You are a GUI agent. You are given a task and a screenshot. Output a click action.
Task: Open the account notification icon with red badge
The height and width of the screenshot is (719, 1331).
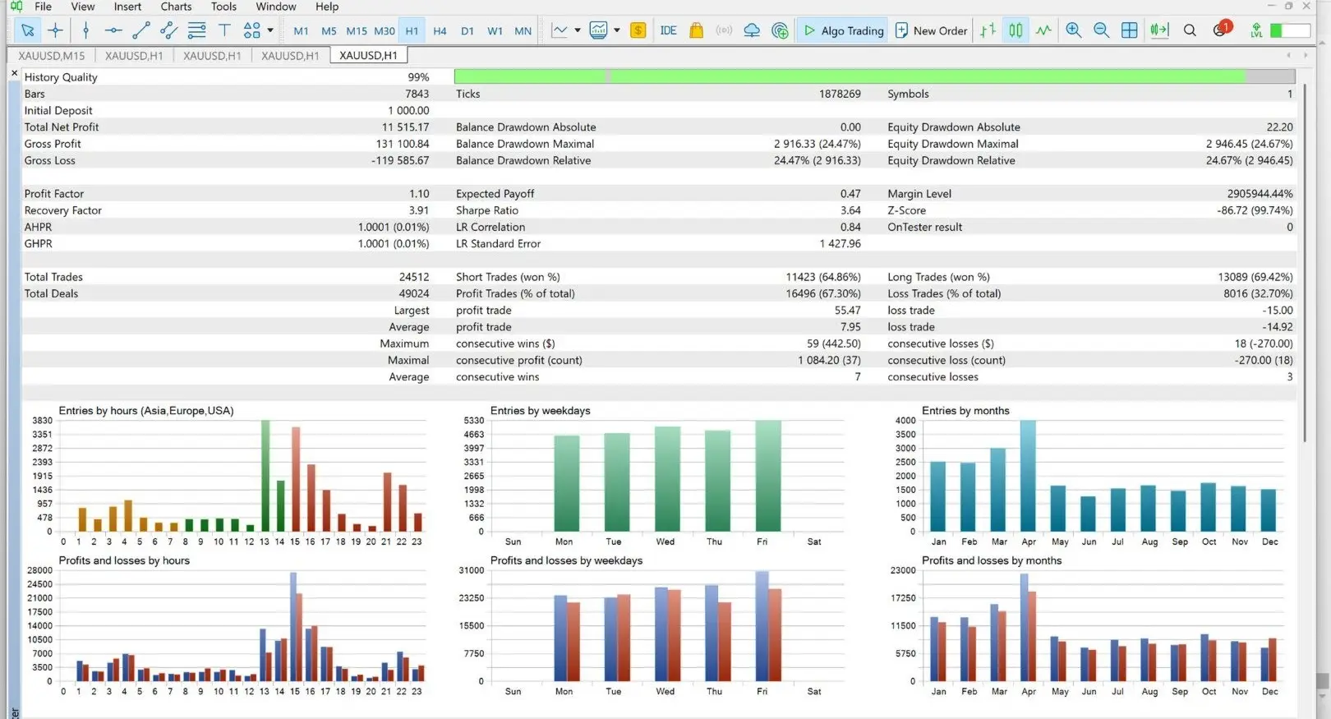coord(1222,30)
